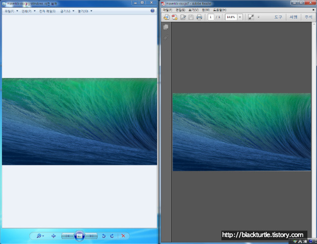Delete the photo with the red X
This screenshot has height=244, width=317.
[x=123, y=236]
